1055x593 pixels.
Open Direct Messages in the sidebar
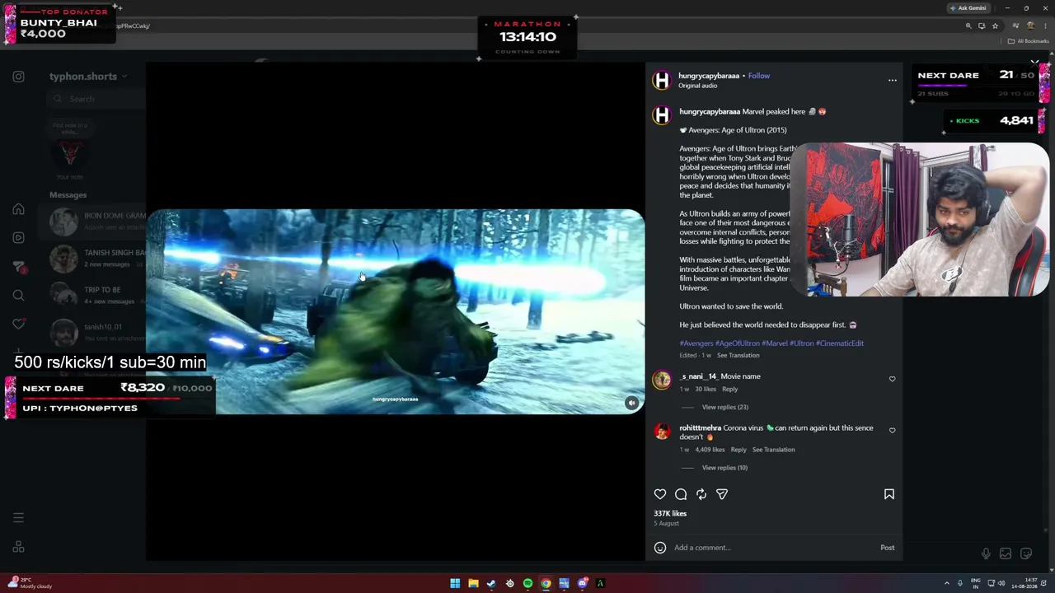click(18, 267)
